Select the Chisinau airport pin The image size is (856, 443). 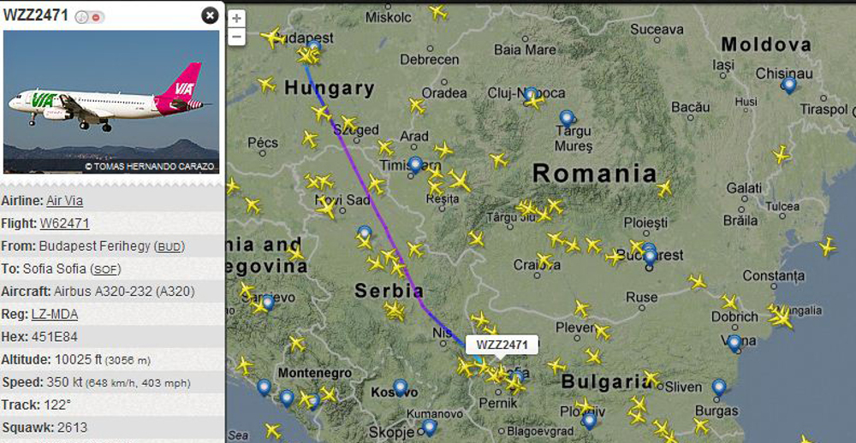(788, 85)
